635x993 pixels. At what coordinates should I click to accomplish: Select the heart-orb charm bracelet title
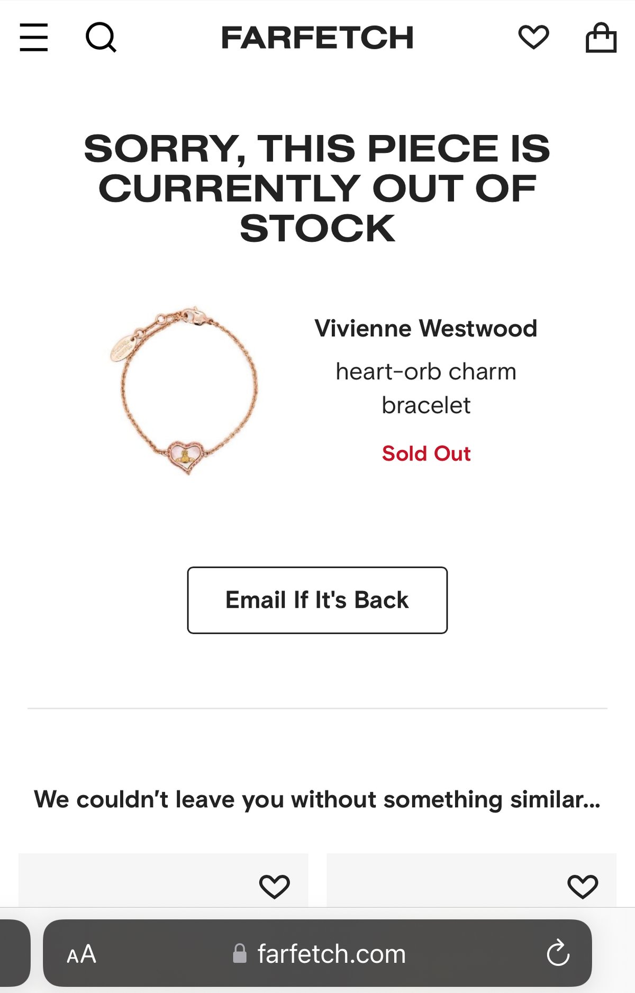tap(426, 388)
